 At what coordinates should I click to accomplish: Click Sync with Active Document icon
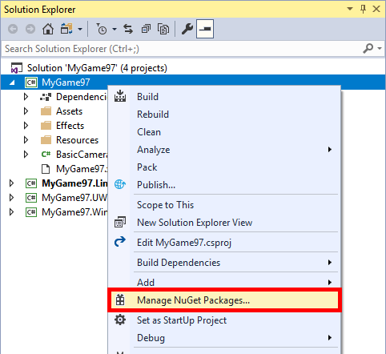coord(128,29)
